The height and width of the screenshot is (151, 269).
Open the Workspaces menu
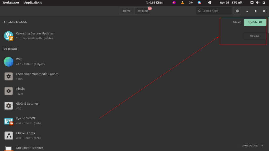11,3
